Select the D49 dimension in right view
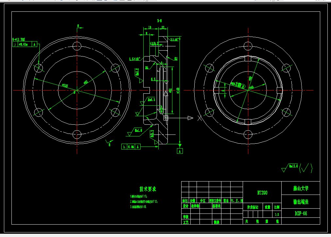The height and width of the screenshot is (237, 331). [251, 87]
